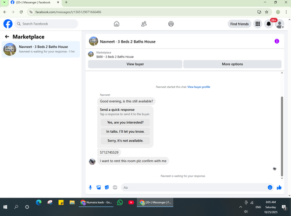The image size is (291, 216).
Task: Open the View buyer profile link
Action: coord(198,87)
